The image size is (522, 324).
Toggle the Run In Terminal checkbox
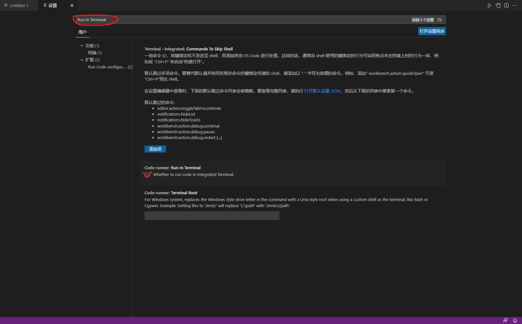click(147, 175)
